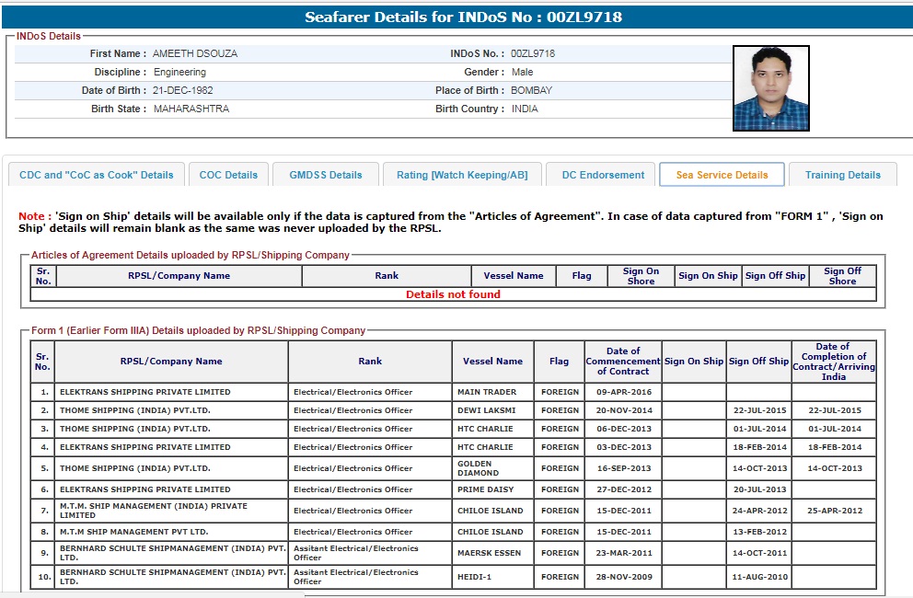Switch to the Training Details tab
The height and width of the screenshot is (598, 913).
pos(842,175)
